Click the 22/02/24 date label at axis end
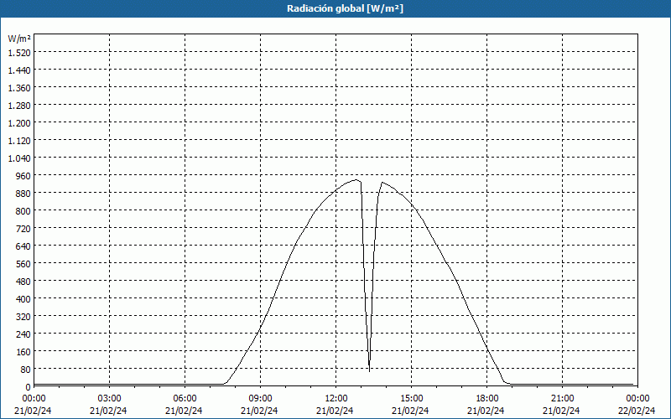 click(x=637, y=411)
